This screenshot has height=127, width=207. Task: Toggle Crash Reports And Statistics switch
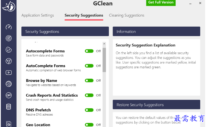click(89, 95)
